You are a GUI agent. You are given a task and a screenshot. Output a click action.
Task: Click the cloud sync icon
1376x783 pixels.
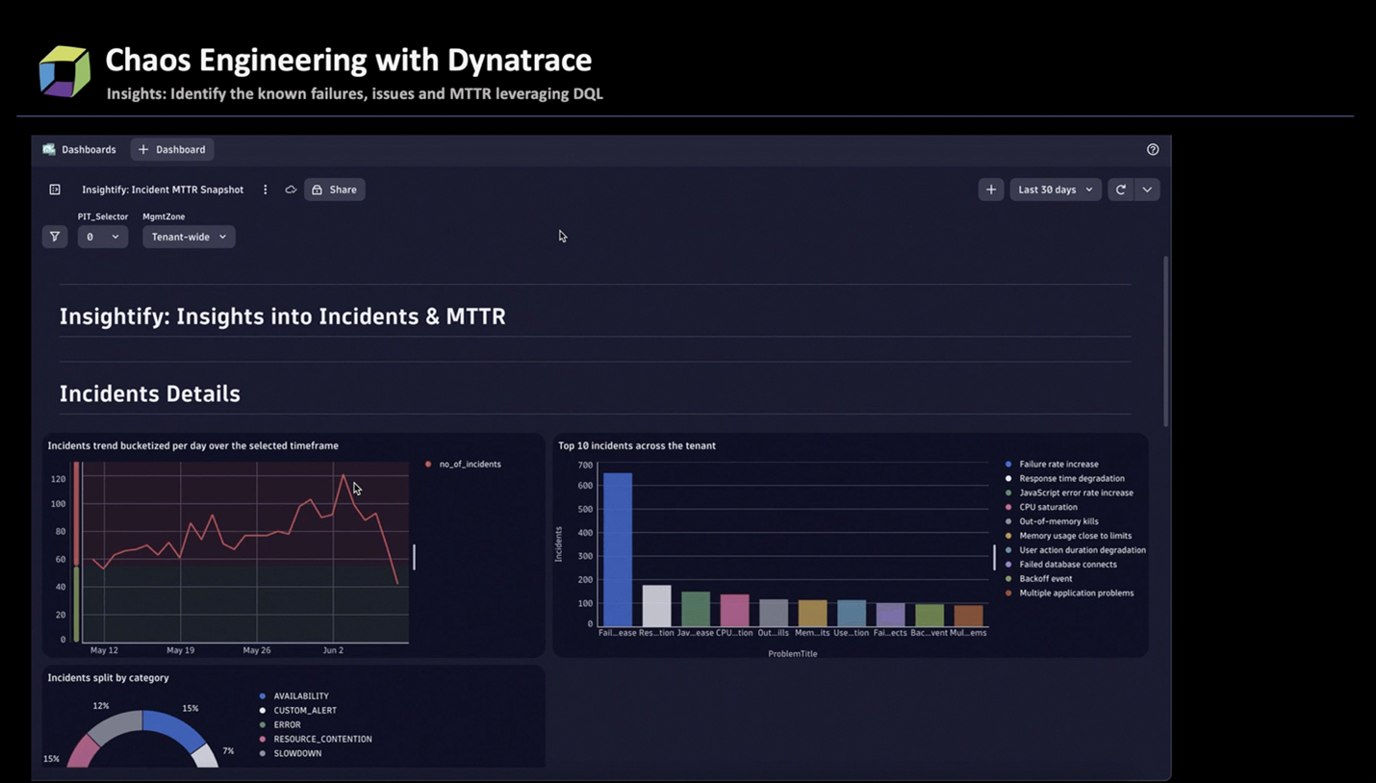point(291,189)
